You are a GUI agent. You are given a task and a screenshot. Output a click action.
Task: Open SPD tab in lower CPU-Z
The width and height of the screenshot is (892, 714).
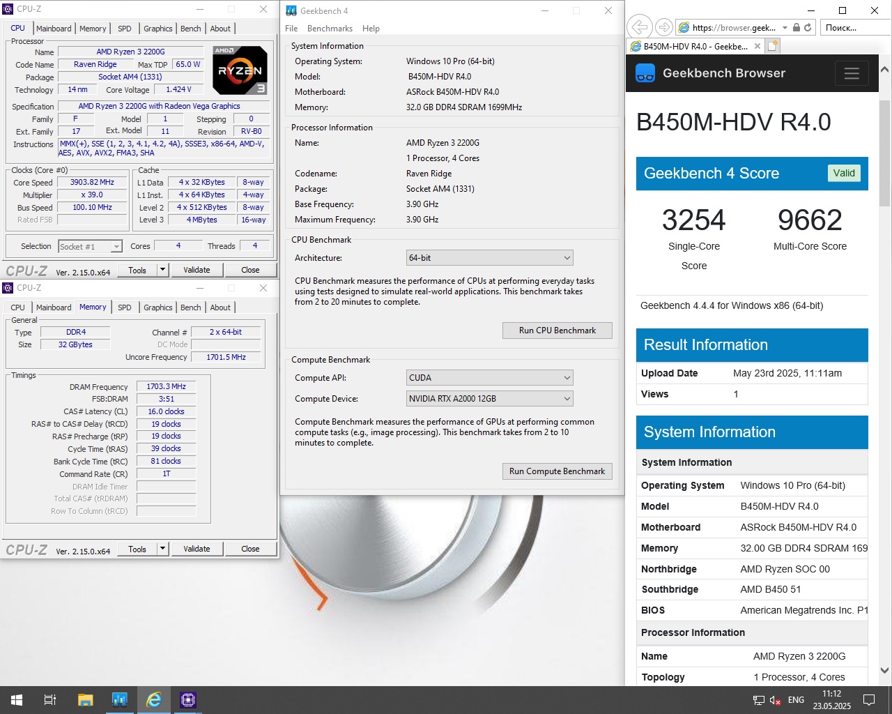click(x=125, y=307)
